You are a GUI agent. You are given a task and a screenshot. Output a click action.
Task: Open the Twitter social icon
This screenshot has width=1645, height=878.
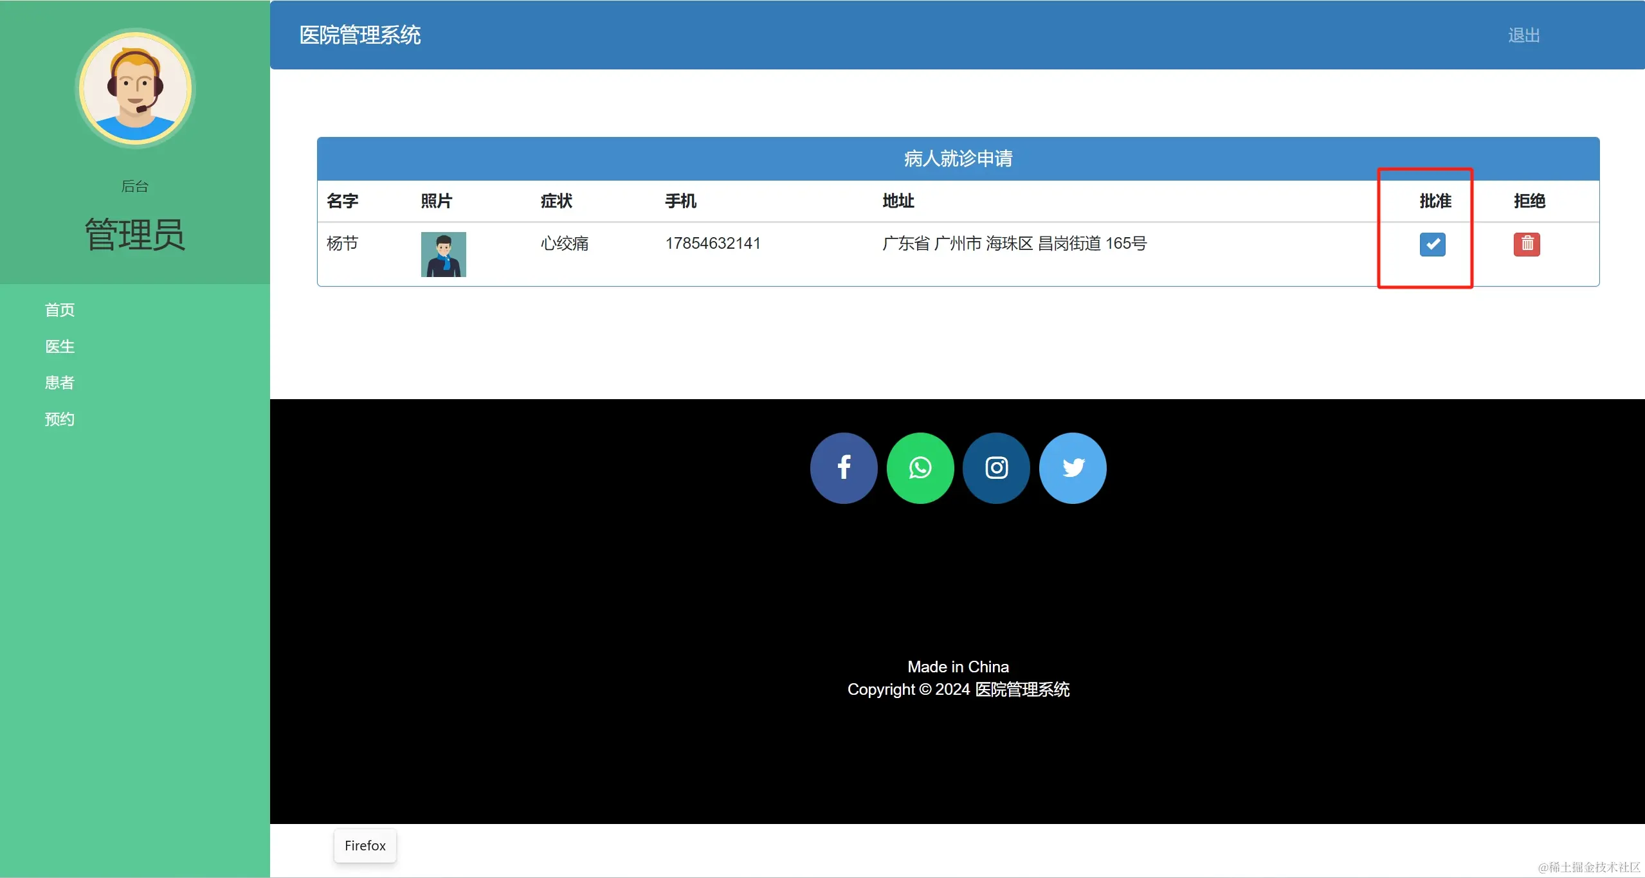[1073, 468]
